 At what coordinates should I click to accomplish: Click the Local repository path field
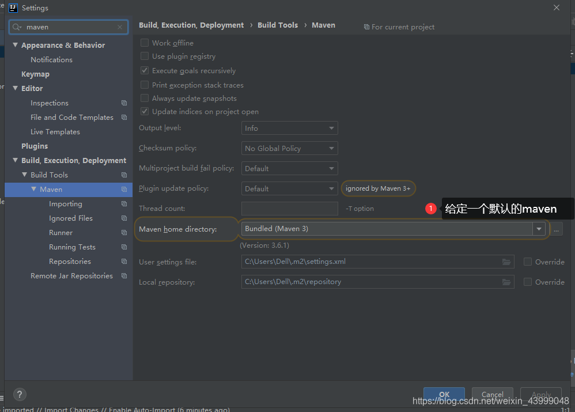378,282
